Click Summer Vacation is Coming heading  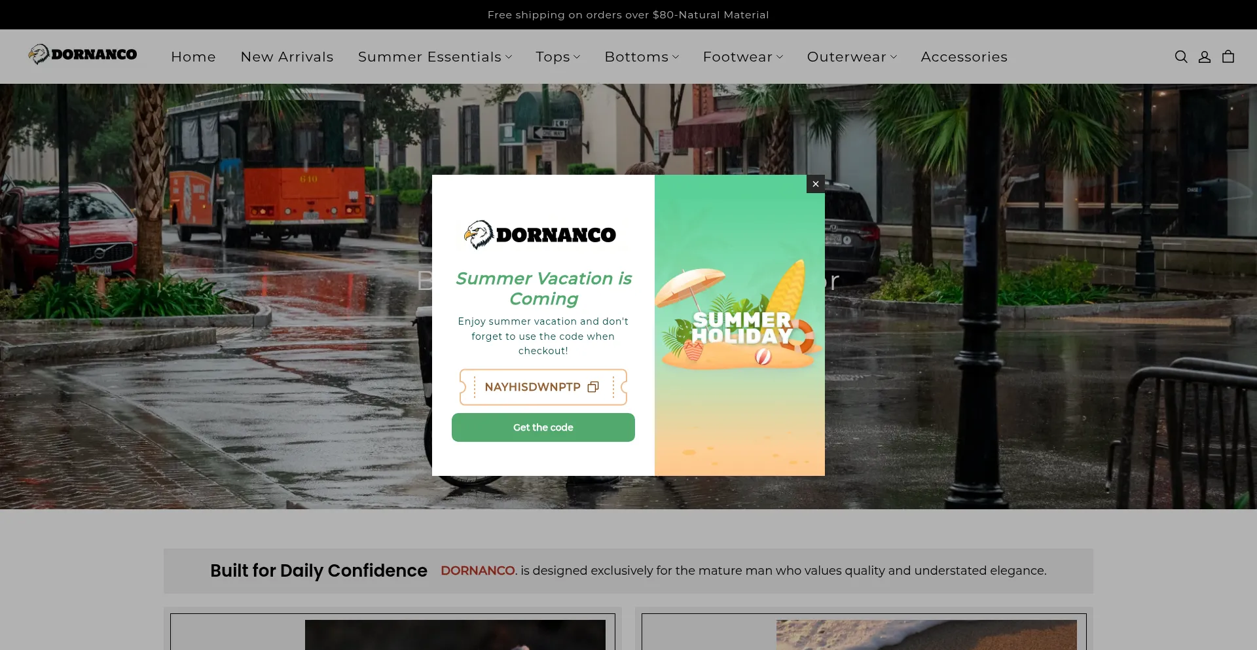[x=543, y=289]
